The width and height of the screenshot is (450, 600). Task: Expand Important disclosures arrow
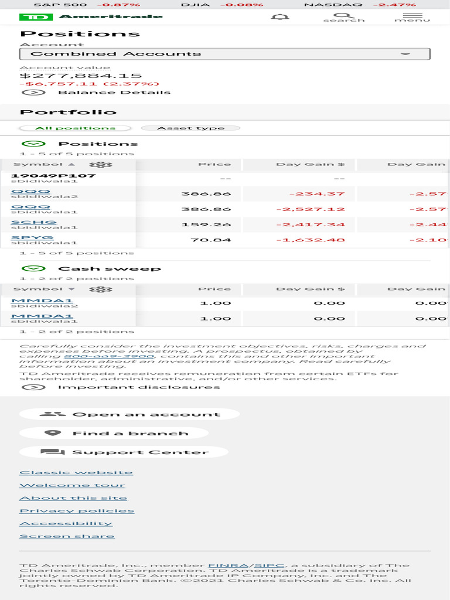tap(33, 387)
